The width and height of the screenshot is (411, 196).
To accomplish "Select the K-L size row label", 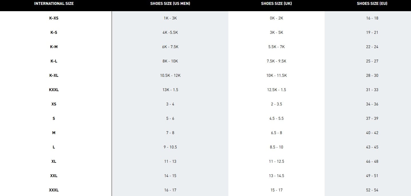I will pos(54,61).
